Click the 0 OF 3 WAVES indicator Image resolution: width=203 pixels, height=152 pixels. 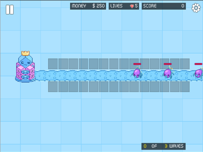(x=164, y=146)
